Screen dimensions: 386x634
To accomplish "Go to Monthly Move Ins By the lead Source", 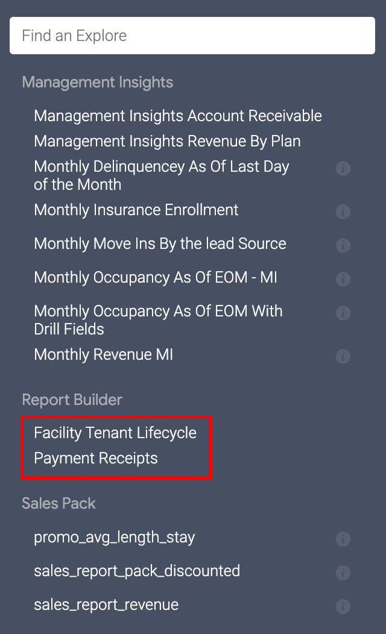I will pos(160,243).
